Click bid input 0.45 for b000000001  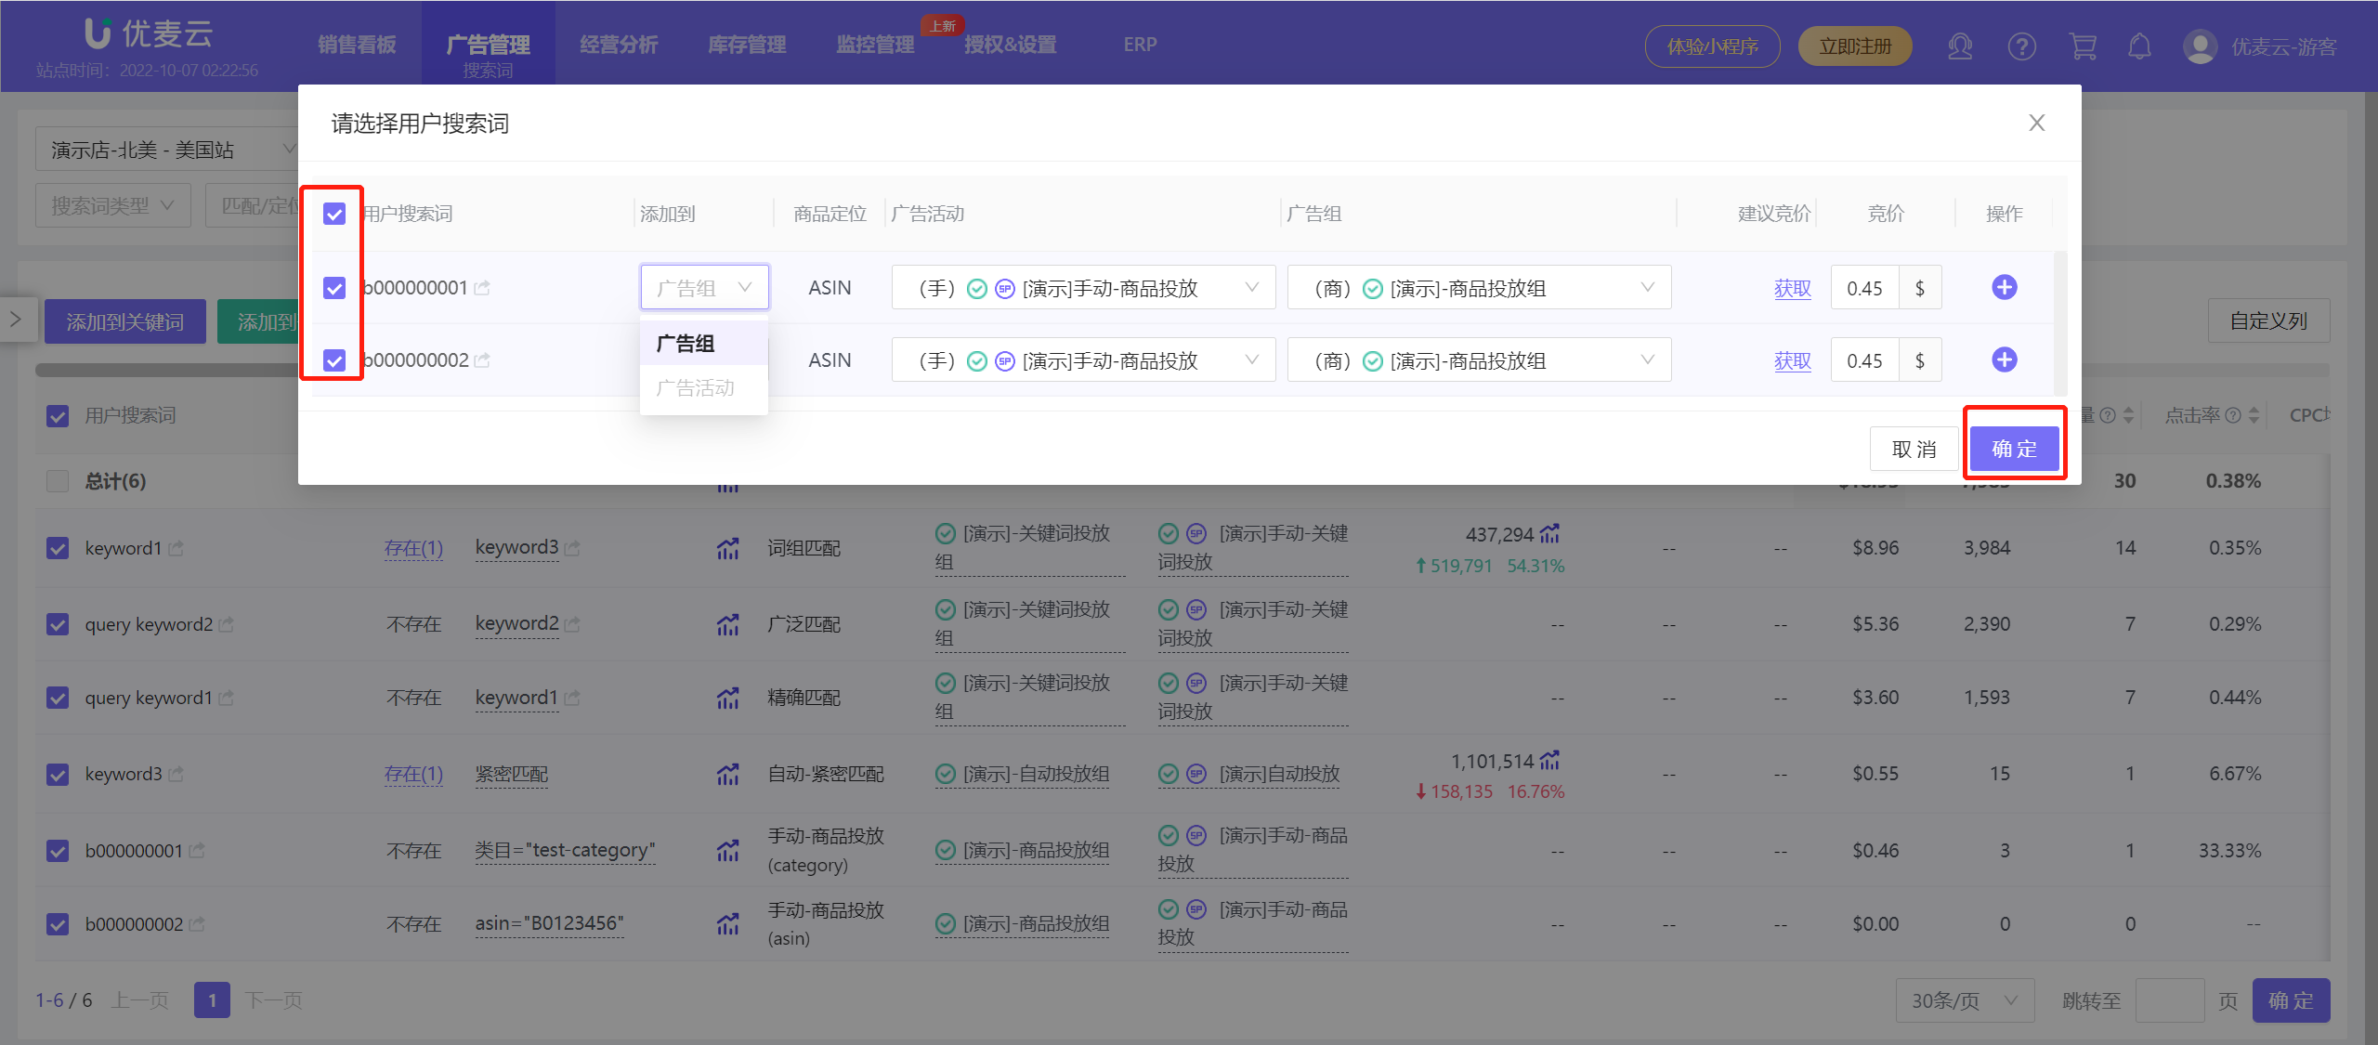(x=1865, y=288)
